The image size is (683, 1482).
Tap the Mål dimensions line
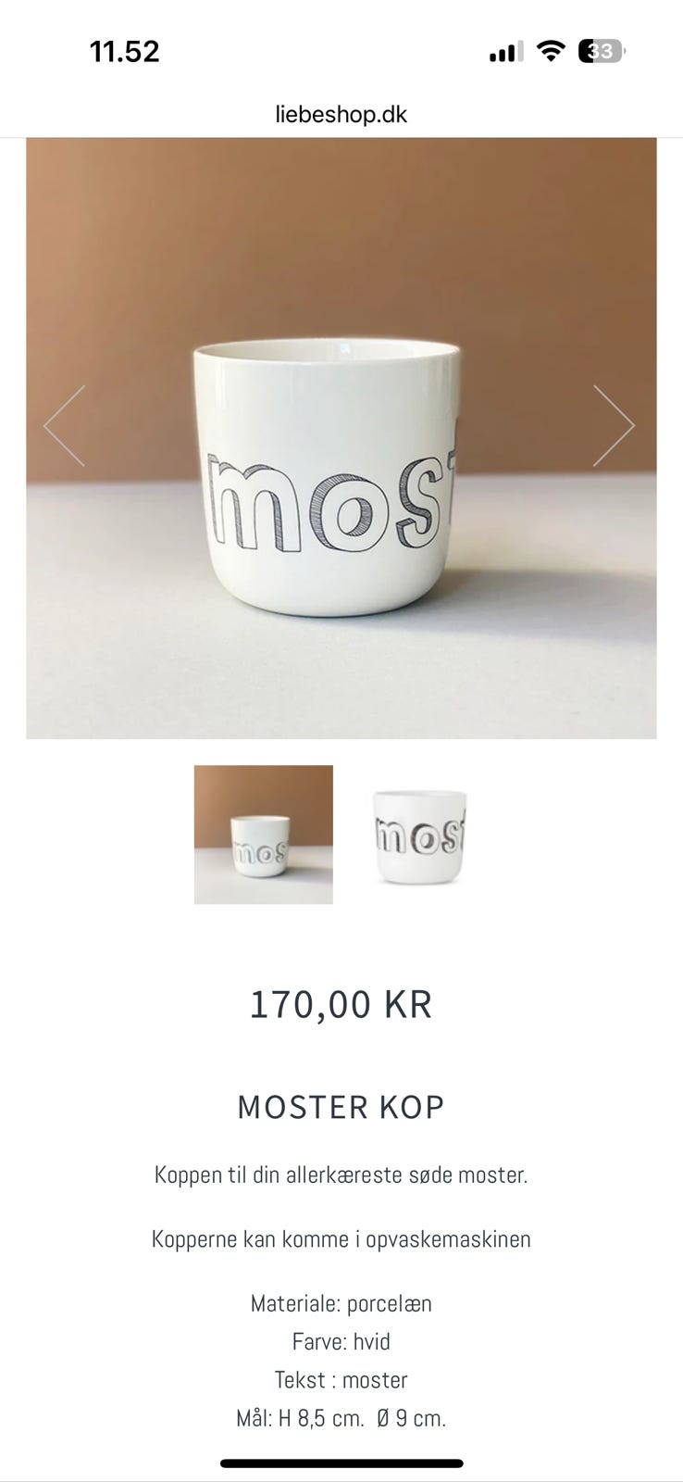[x=341, y=1418]
